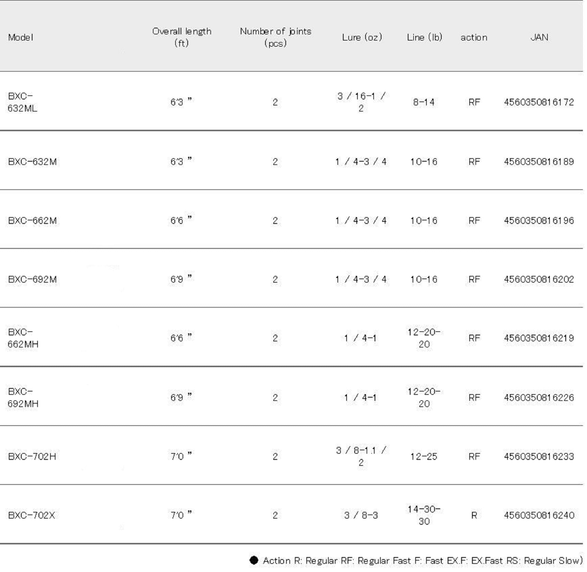587x572 pixels.
Task: Click the action column header
Action: click(x=474, y=38)
